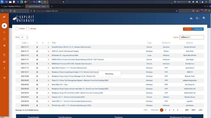Go back with the browser back arrow

(x=3, y=11)
